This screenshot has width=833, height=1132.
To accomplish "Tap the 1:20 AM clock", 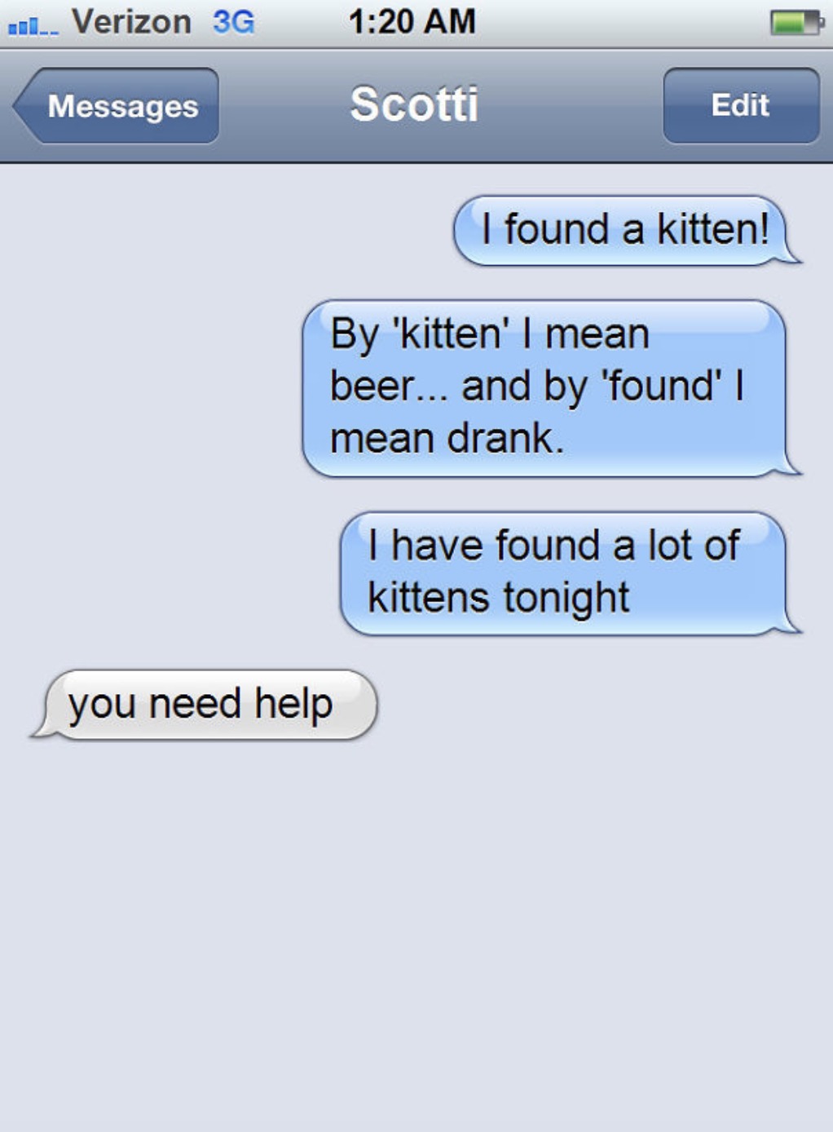I will coord(412,22).
